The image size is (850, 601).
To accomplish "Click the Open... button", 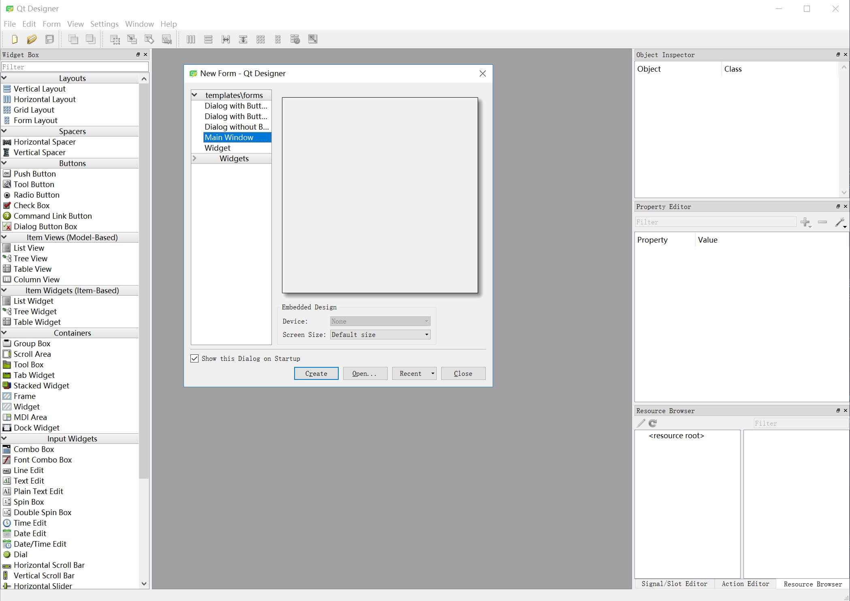I will point(365,373).
